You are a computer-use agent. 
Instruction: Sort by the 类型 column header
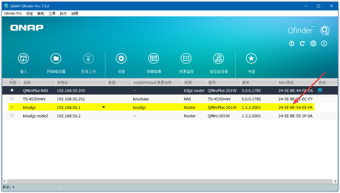pyautogui.click(x=120, y=82)
